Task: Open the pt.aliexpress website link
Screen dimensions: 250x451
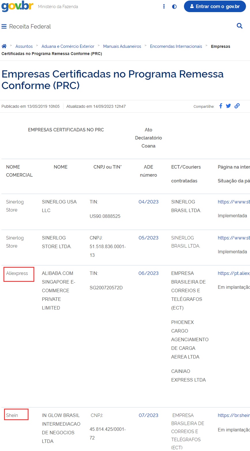Action: (x=234, y=273)
